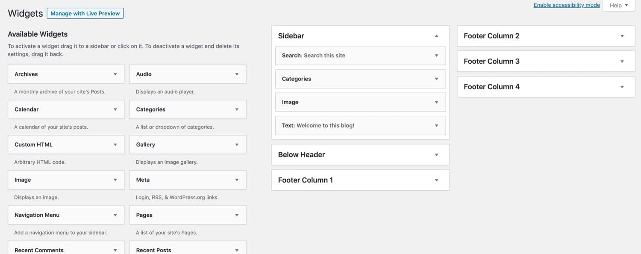The image size is (641, 254).
Task: Open the Calendar widget options
Action: tap(115, 109)
